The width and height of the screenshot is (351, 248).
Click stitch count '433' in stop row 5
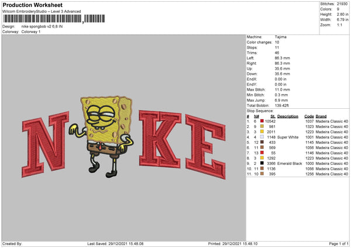point(272,142)
